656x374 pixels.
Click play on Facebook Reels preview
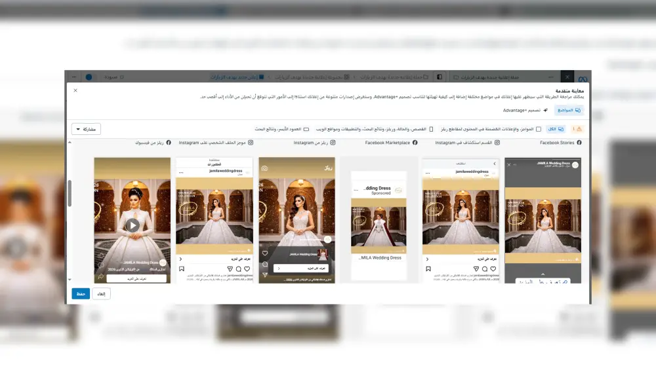click(133, 225)
